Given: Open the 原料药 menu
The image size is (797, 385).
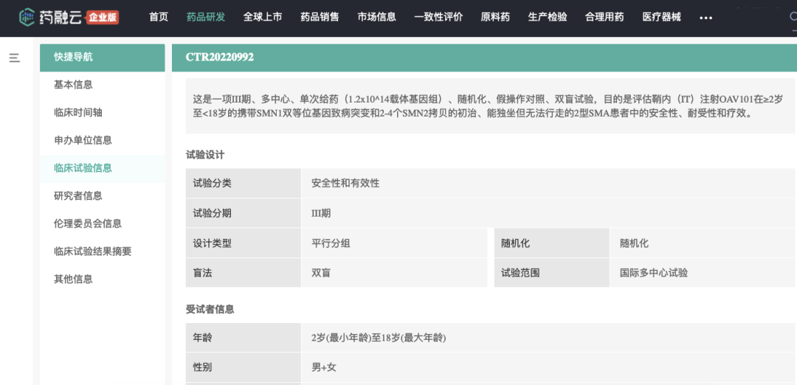Looking at the screenshot, I should [495, 17].
